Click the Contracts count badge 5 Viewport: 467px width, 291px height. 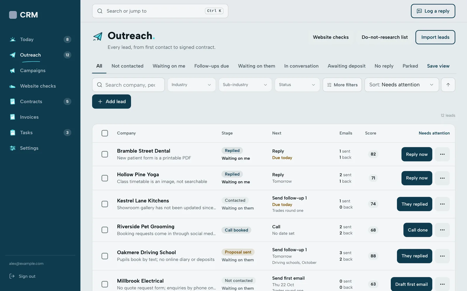point(67,102)
